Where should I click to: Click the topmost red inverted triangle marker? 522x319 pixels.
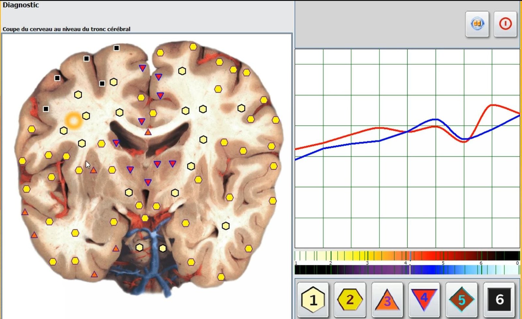pyautogui.click(x=143, y=68)
